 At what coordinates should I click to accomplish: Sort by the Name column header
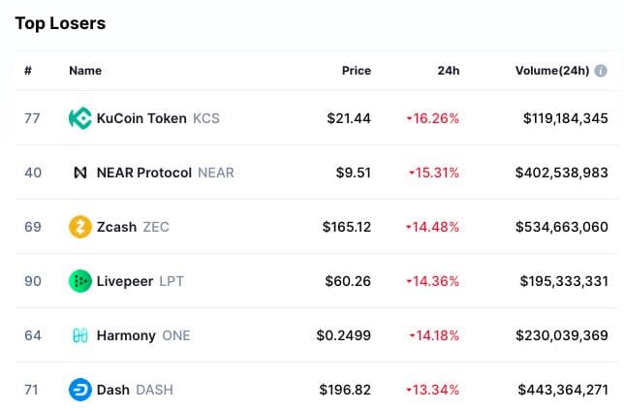click(x=85, y=71)
